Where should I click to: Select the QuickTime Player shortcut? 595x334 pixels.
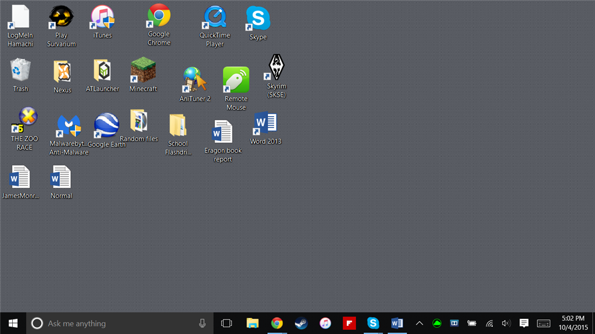215,26
